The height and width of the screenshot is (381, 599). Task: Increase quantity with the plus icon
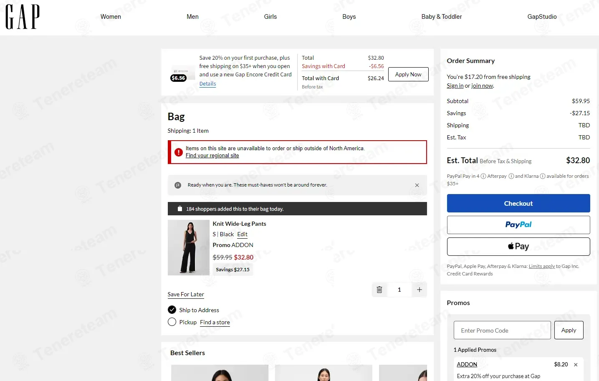[420, 290]
